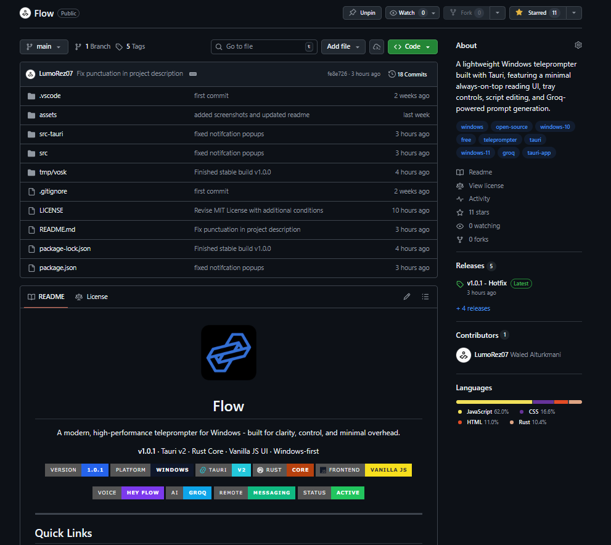Open the README outline list icon
The image size is (611, 545).
coord(425,297)
